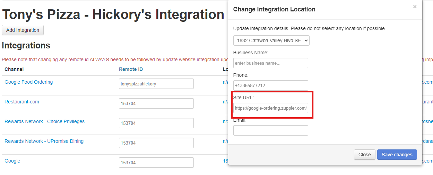The image size is (433, 175).
Task: Open the Google Food Ordering channel link
Action: point(28,82)
